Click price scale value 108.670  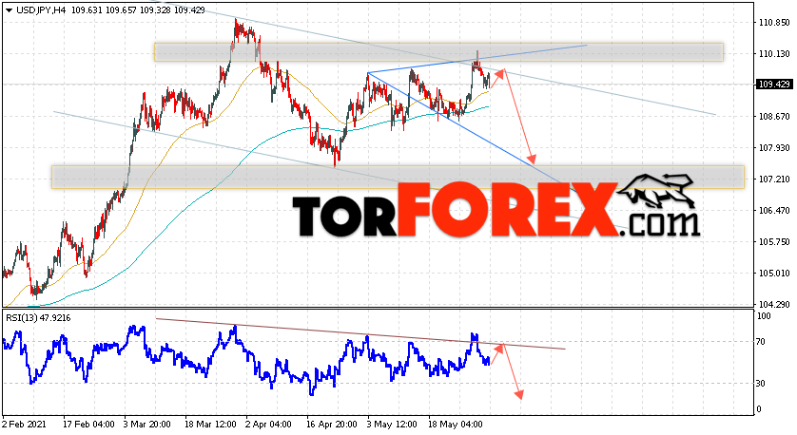(x=774, y=116)
